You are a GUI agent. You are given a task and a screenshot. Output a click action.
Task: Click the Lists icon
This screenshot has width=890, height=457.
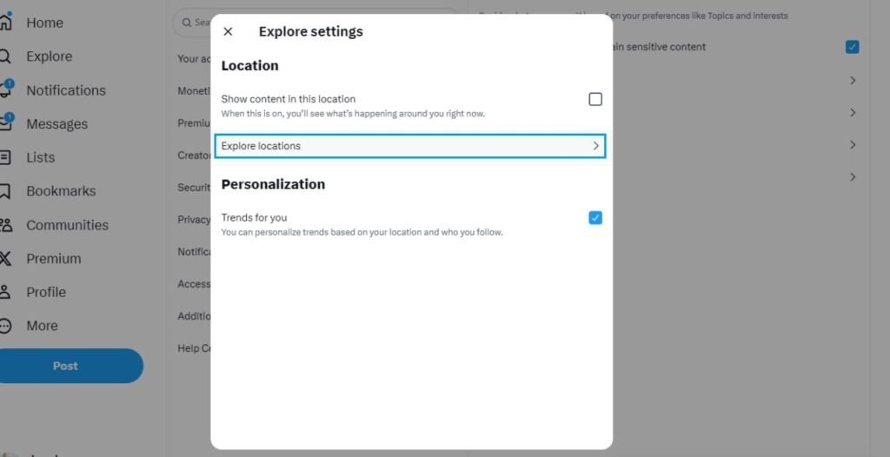(5, 157)
